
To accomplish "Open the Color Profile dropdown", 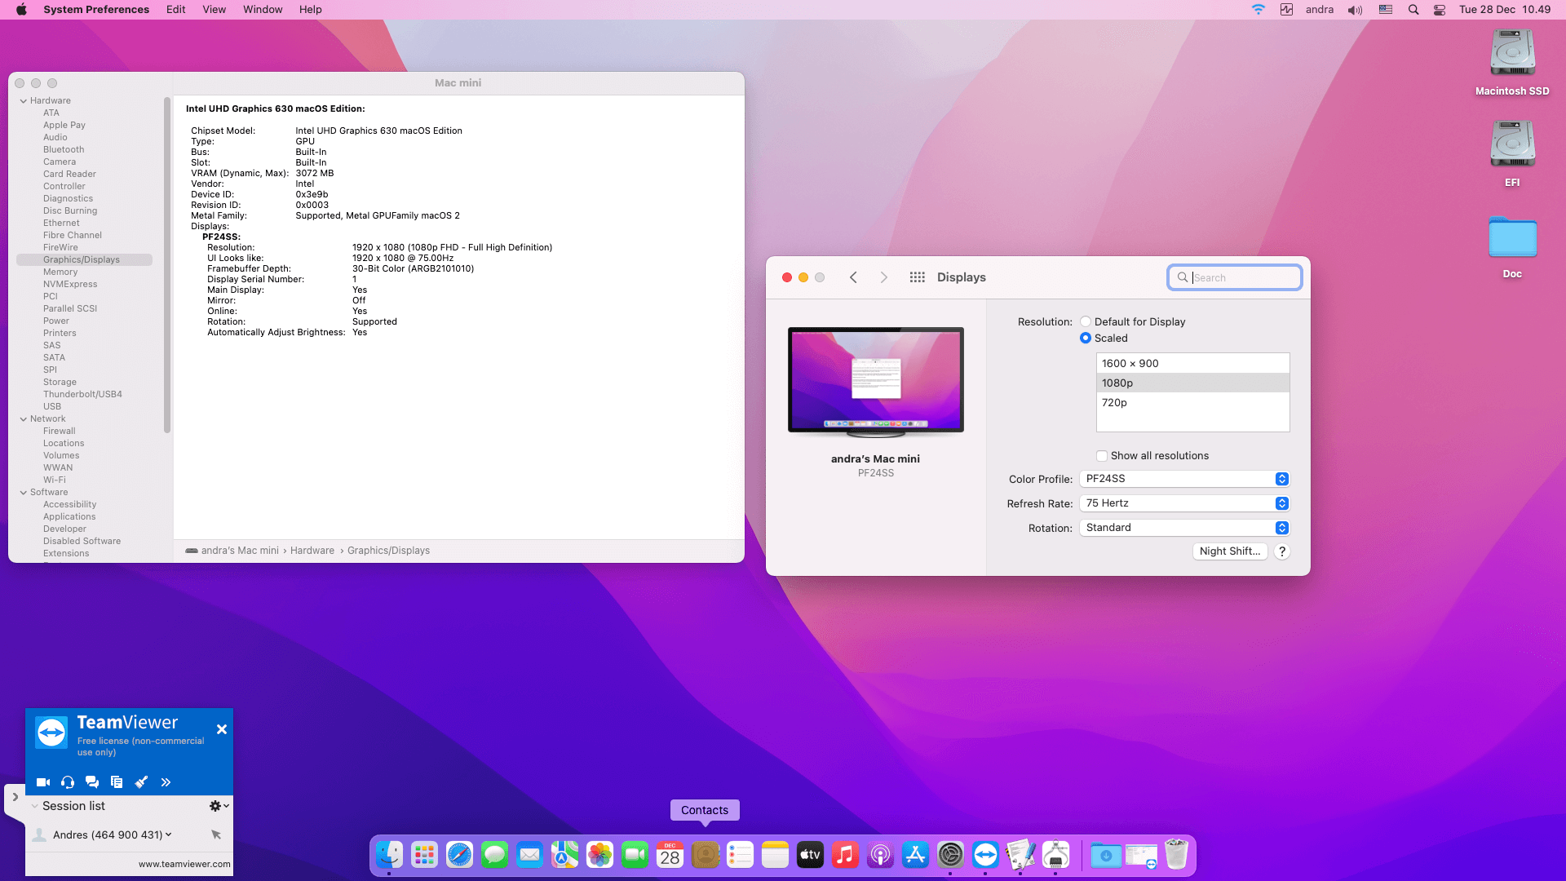I will (1184, 479).
